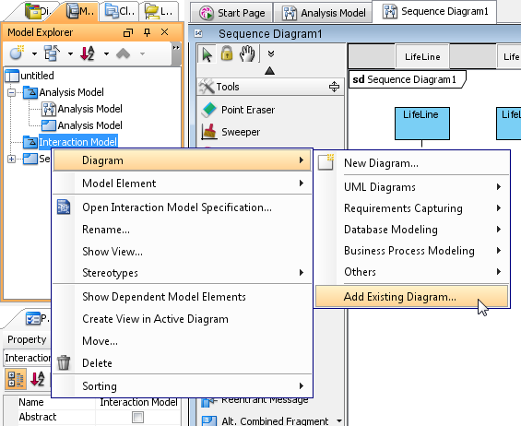Click Add Existing Diagram option

click(411, 296)
